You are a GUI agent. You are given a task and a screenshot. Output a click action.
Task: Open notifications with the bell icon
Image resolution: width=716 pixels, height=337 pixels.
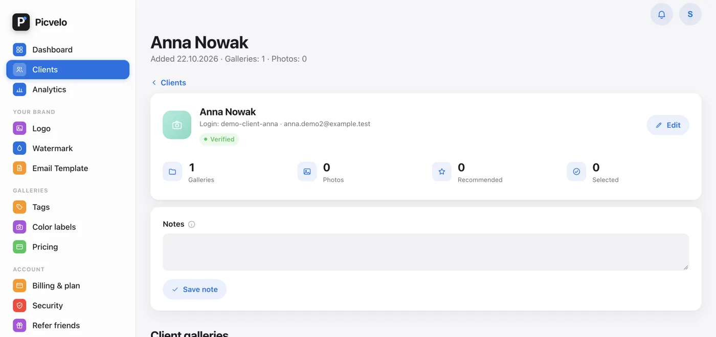[661, 14]
